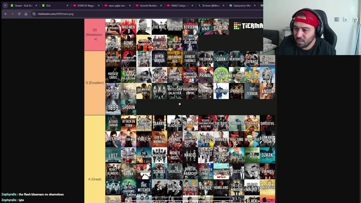Click the Attack on Titan thumbnail
This screenshot has width=361, height=203.
[x=129, y=123]
